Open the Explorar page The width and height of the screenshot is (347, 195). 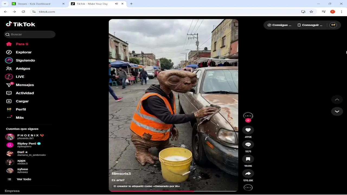(x=19, y=52)
